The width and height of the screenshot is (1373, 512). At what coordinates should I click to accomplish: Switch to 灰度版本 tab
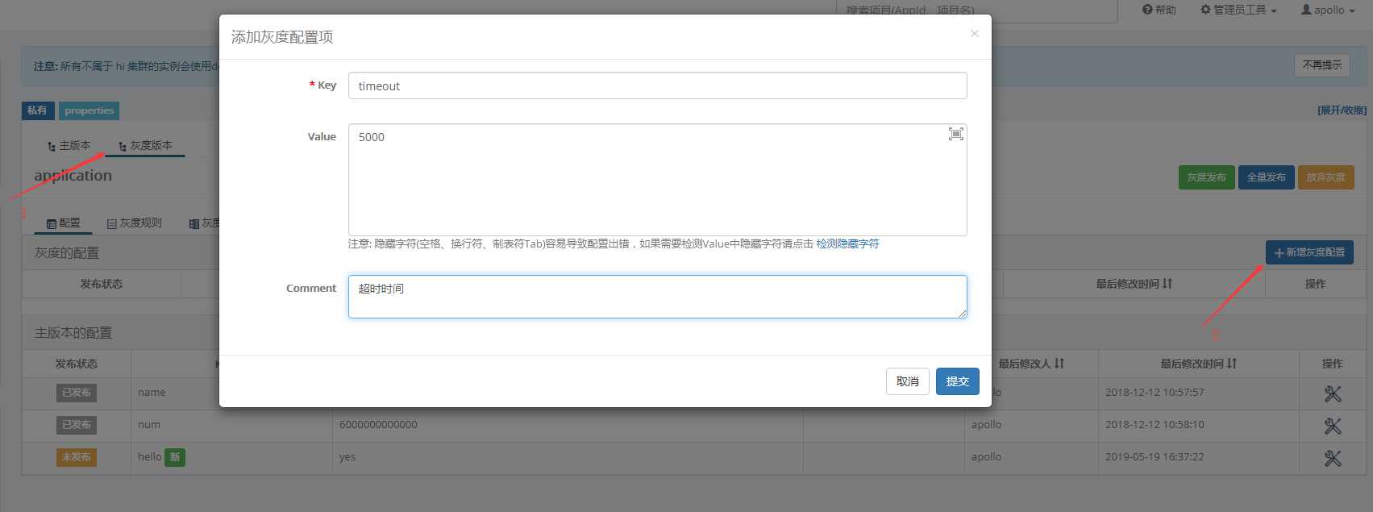coord(145,145)
